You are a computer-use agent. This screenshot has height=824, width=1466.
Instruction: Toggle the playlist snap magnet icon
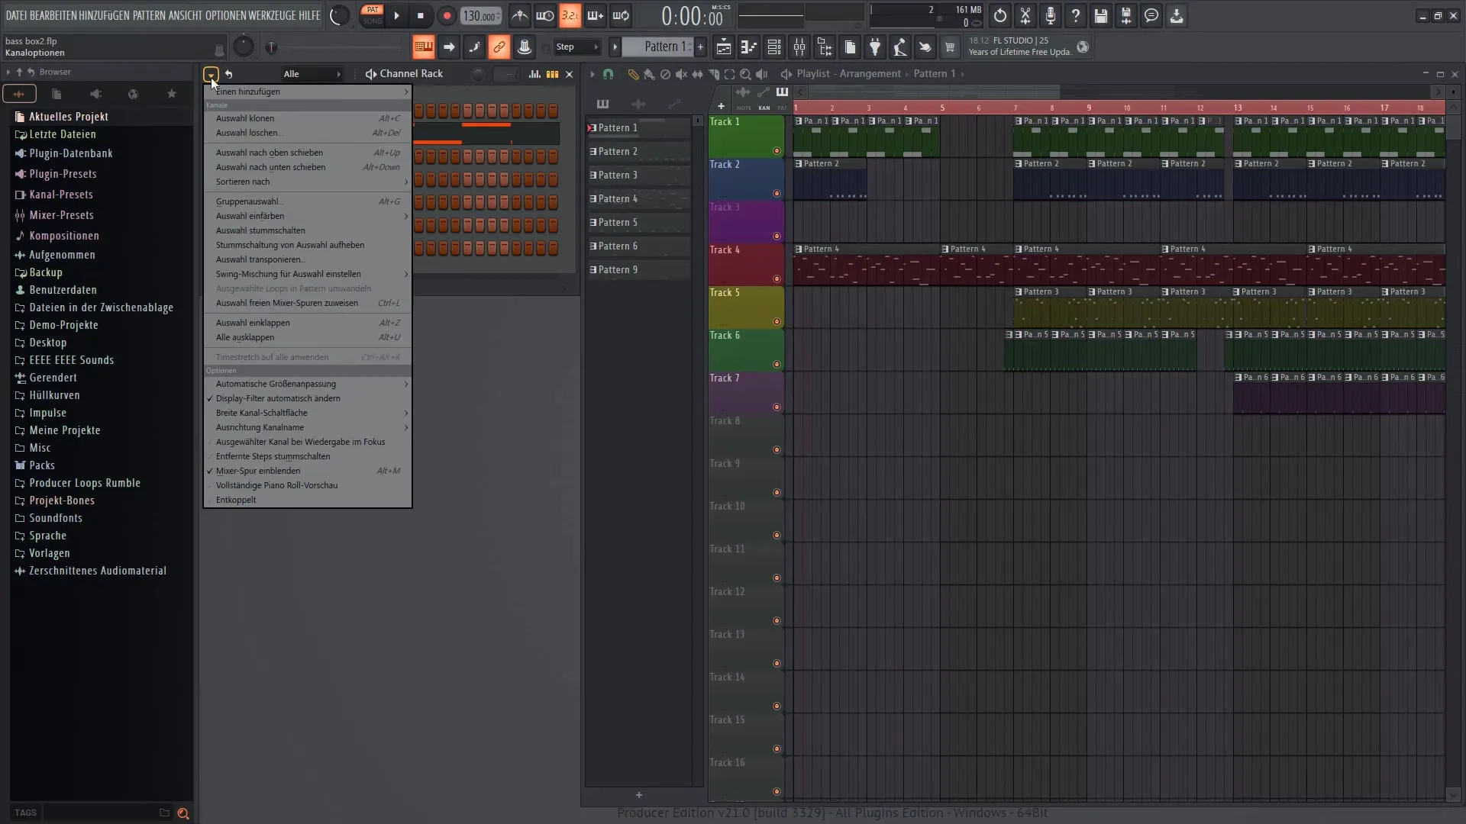(608, 74)
